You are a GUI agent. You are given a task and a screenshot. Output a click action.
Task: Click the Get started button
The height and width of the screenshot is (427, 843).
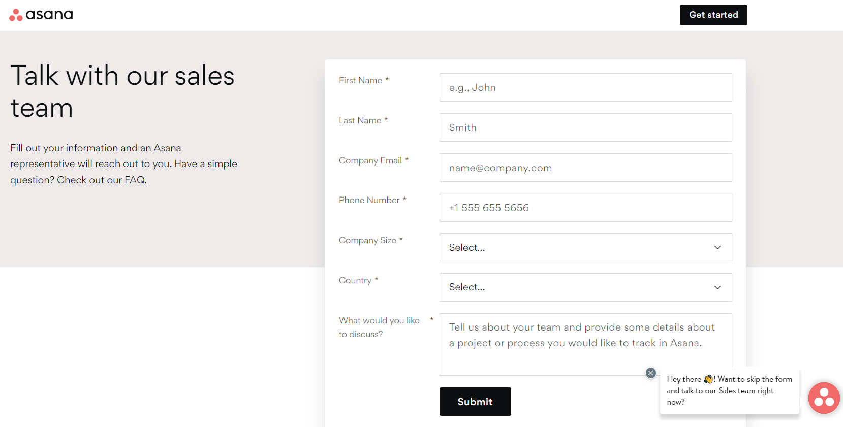point(713,15)
